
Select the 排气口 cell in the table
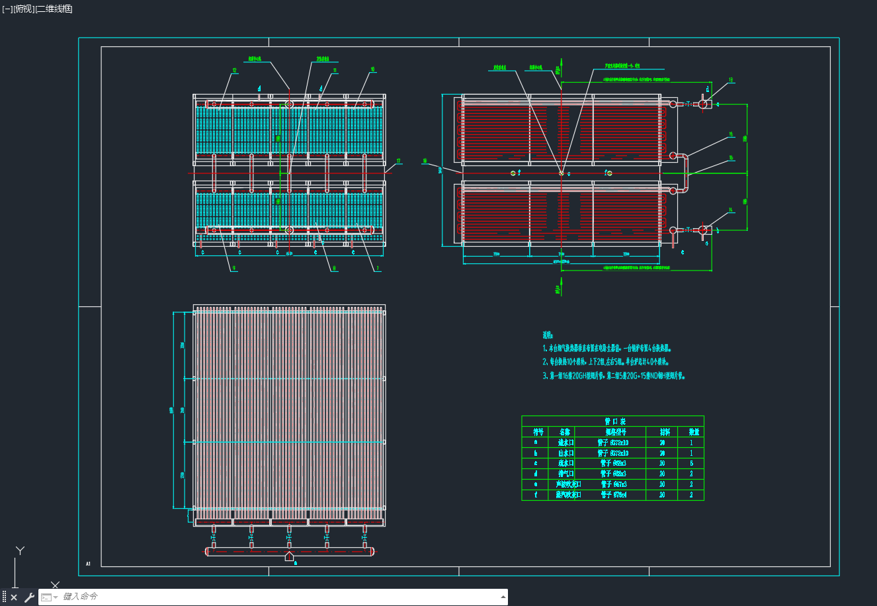tap(565, 474)
